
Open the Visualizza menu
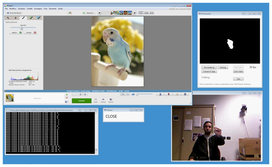pos(21,9)
